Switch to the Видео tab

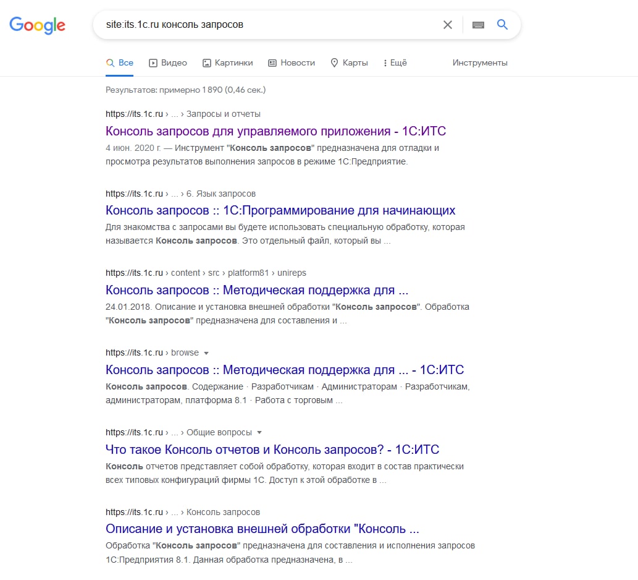(167, 62)
